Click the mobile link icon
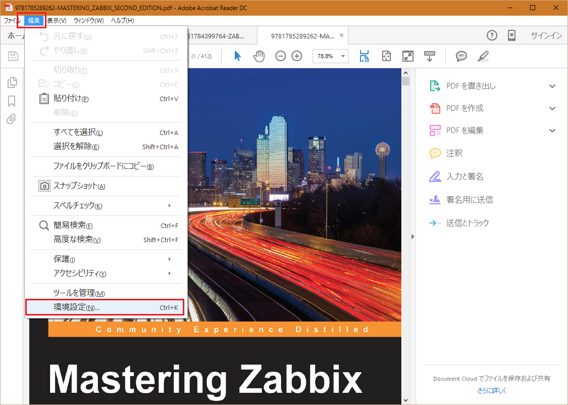Screen dimensions: 568x405 (511, 35)
